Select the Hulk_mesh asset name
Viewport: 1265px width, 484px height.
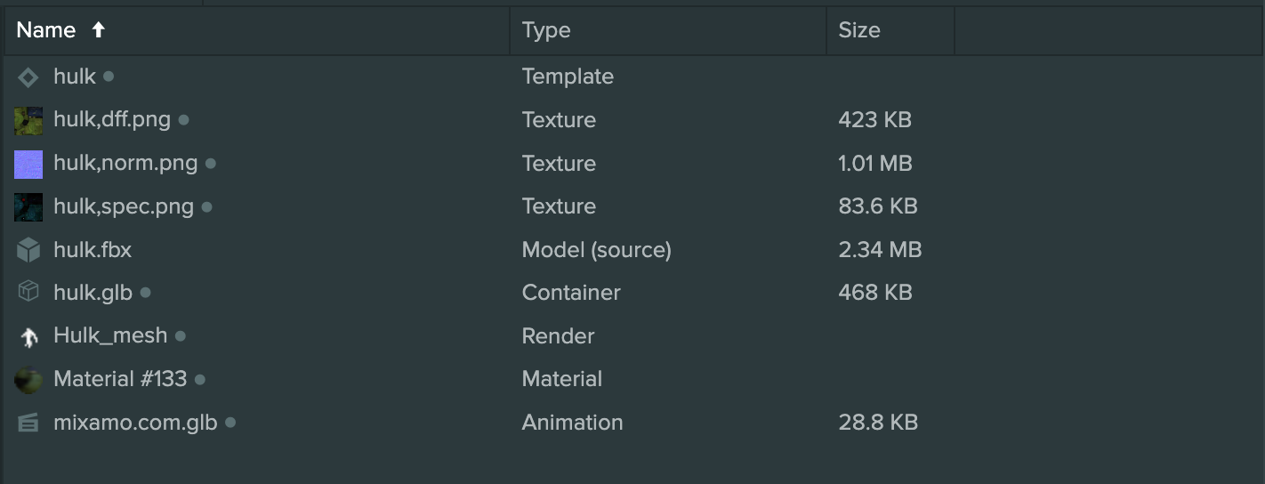[x=110, y=335]
